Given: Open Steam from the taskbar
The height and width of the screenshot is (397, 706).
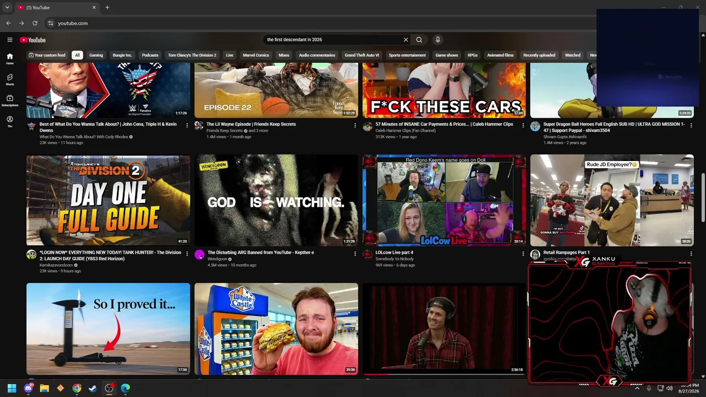Looking at the screenshot, I should coord(93,388).
